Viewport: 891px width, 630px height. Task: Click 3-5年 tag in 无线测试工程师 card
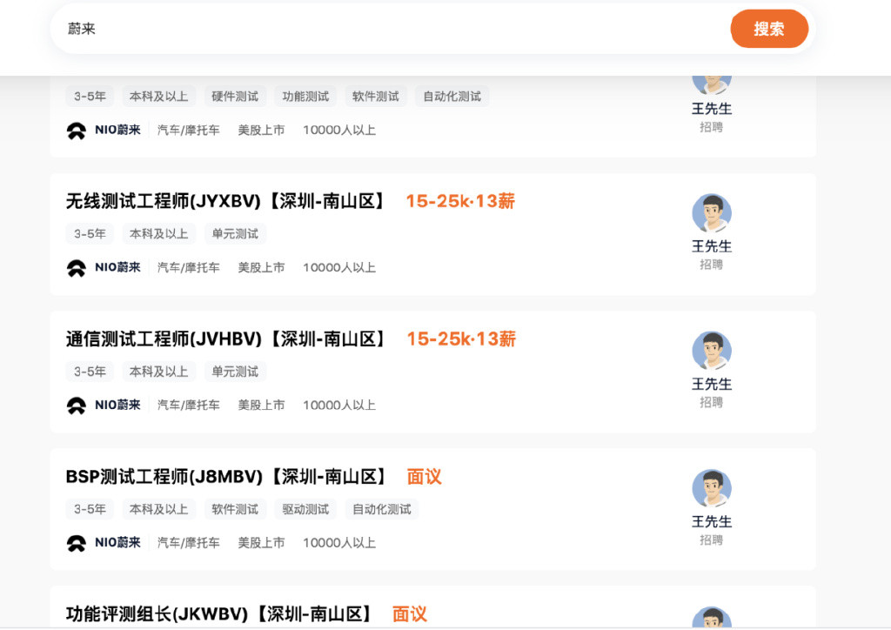[x=90, y=234]
